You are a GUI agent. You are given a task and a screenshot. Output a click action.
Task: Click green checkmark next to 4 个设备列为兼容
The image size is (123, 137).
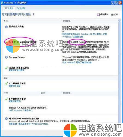pyautogui.click(x=6, y=84)
